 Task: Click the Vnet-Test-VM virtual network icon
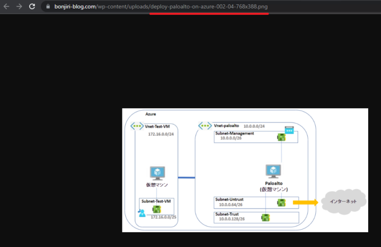tap(137, 126)
